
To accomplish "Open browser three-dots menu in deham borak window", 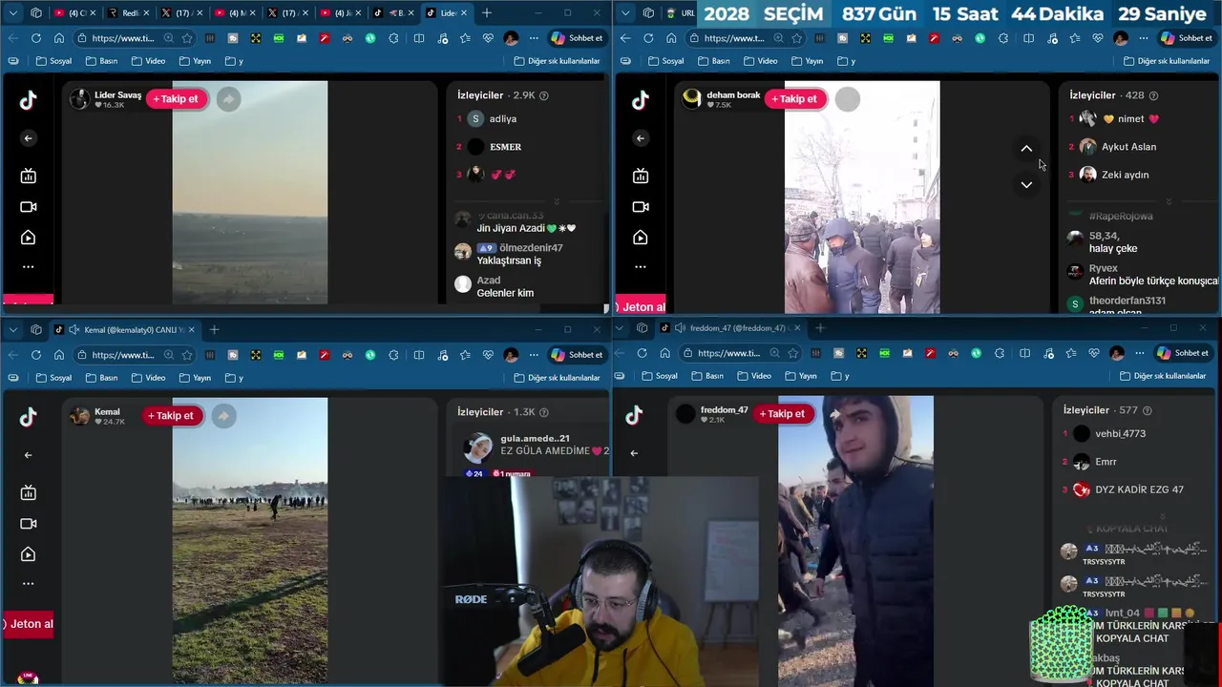I will (x=1143, y=38).
